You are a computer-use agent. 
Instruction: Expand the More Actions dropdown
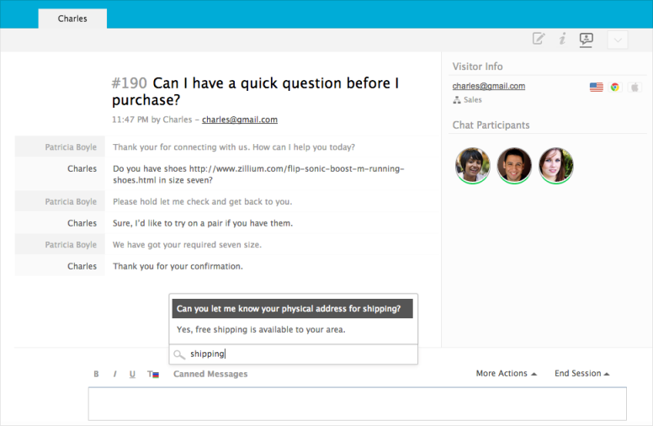pyautogui.click(x=507, y=374)
